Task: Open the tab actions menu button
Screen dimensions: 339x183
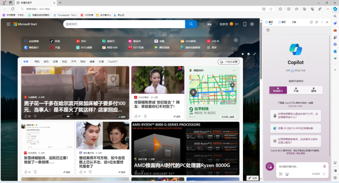Action: [x=11, y=3]
